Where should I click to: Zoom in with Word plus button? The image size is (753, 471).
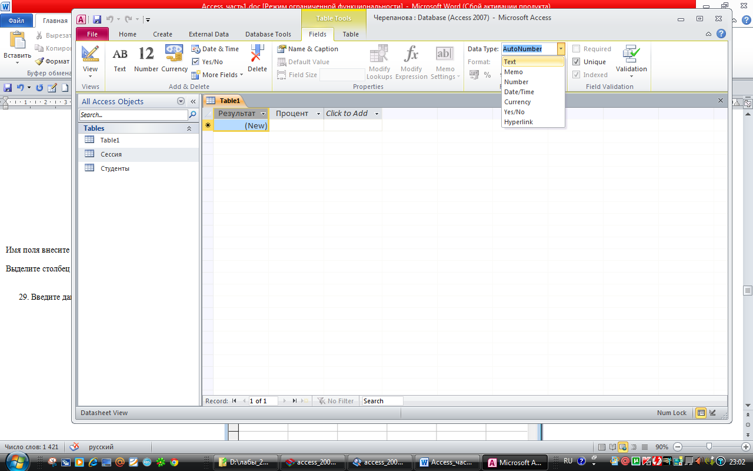(x=746, y=447)
